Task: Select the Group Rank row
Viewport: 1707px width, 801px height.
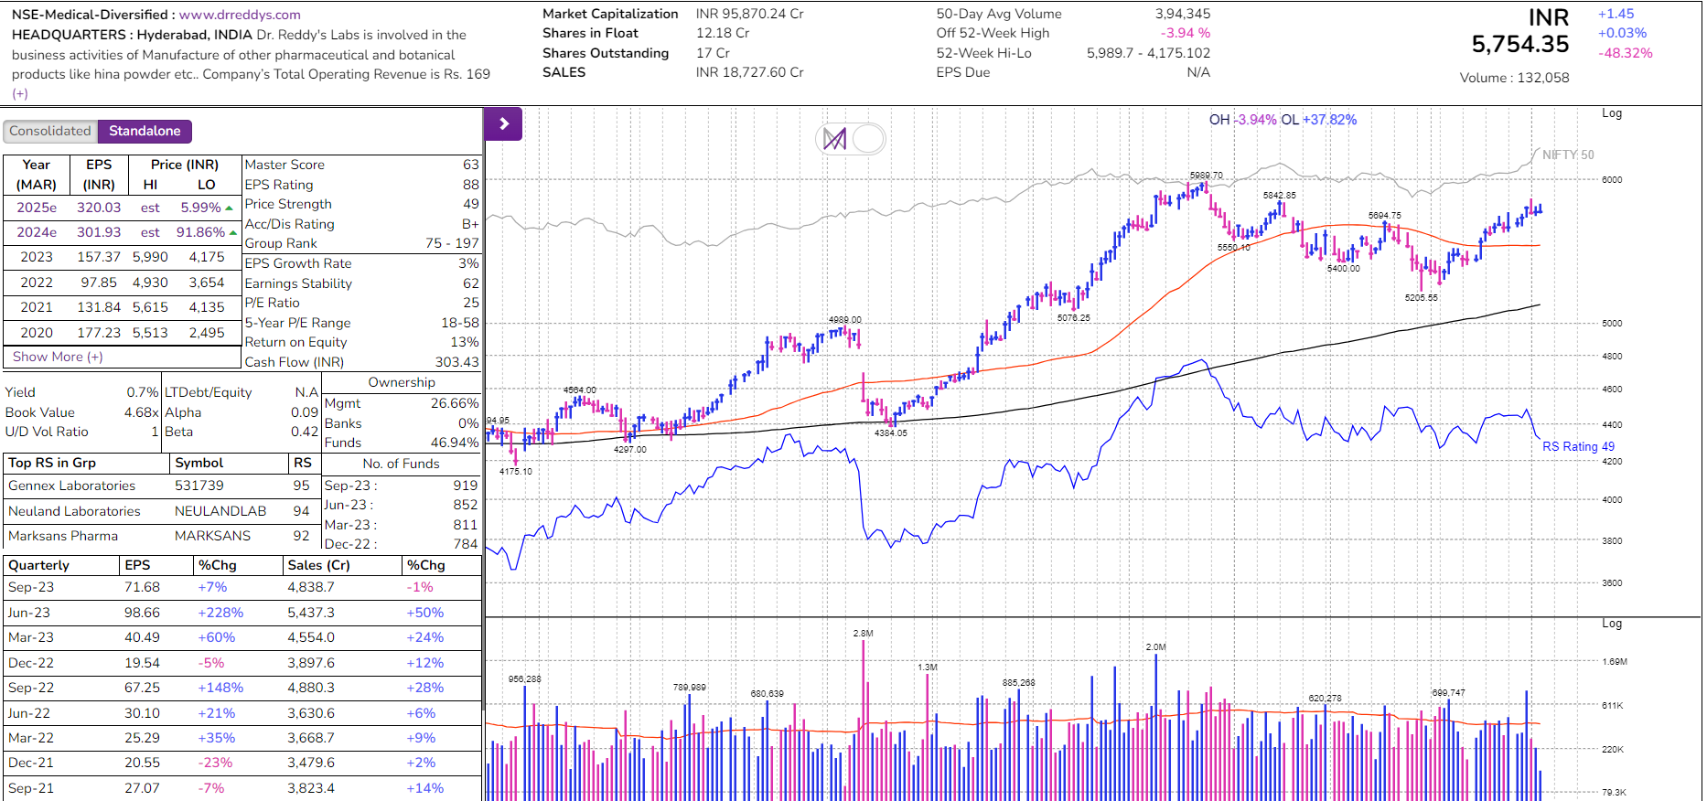Action: [361, 243]
